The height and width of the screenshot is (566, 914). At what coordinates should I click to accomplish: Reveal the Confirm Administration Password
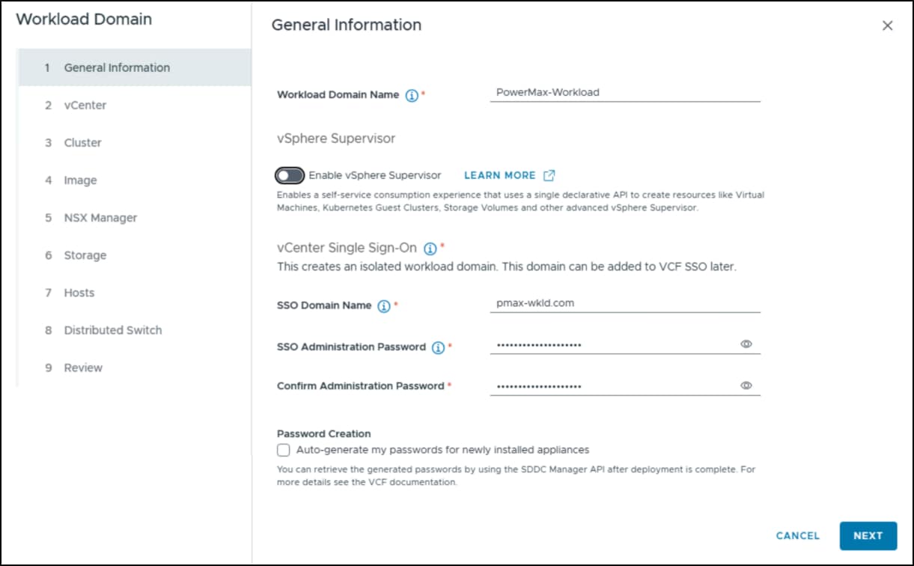tap(746, 386)
